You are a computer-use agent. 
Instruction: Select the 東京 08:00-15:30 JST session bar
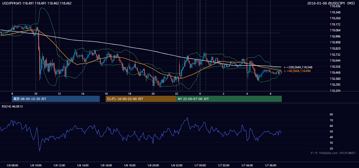[56, 99]
